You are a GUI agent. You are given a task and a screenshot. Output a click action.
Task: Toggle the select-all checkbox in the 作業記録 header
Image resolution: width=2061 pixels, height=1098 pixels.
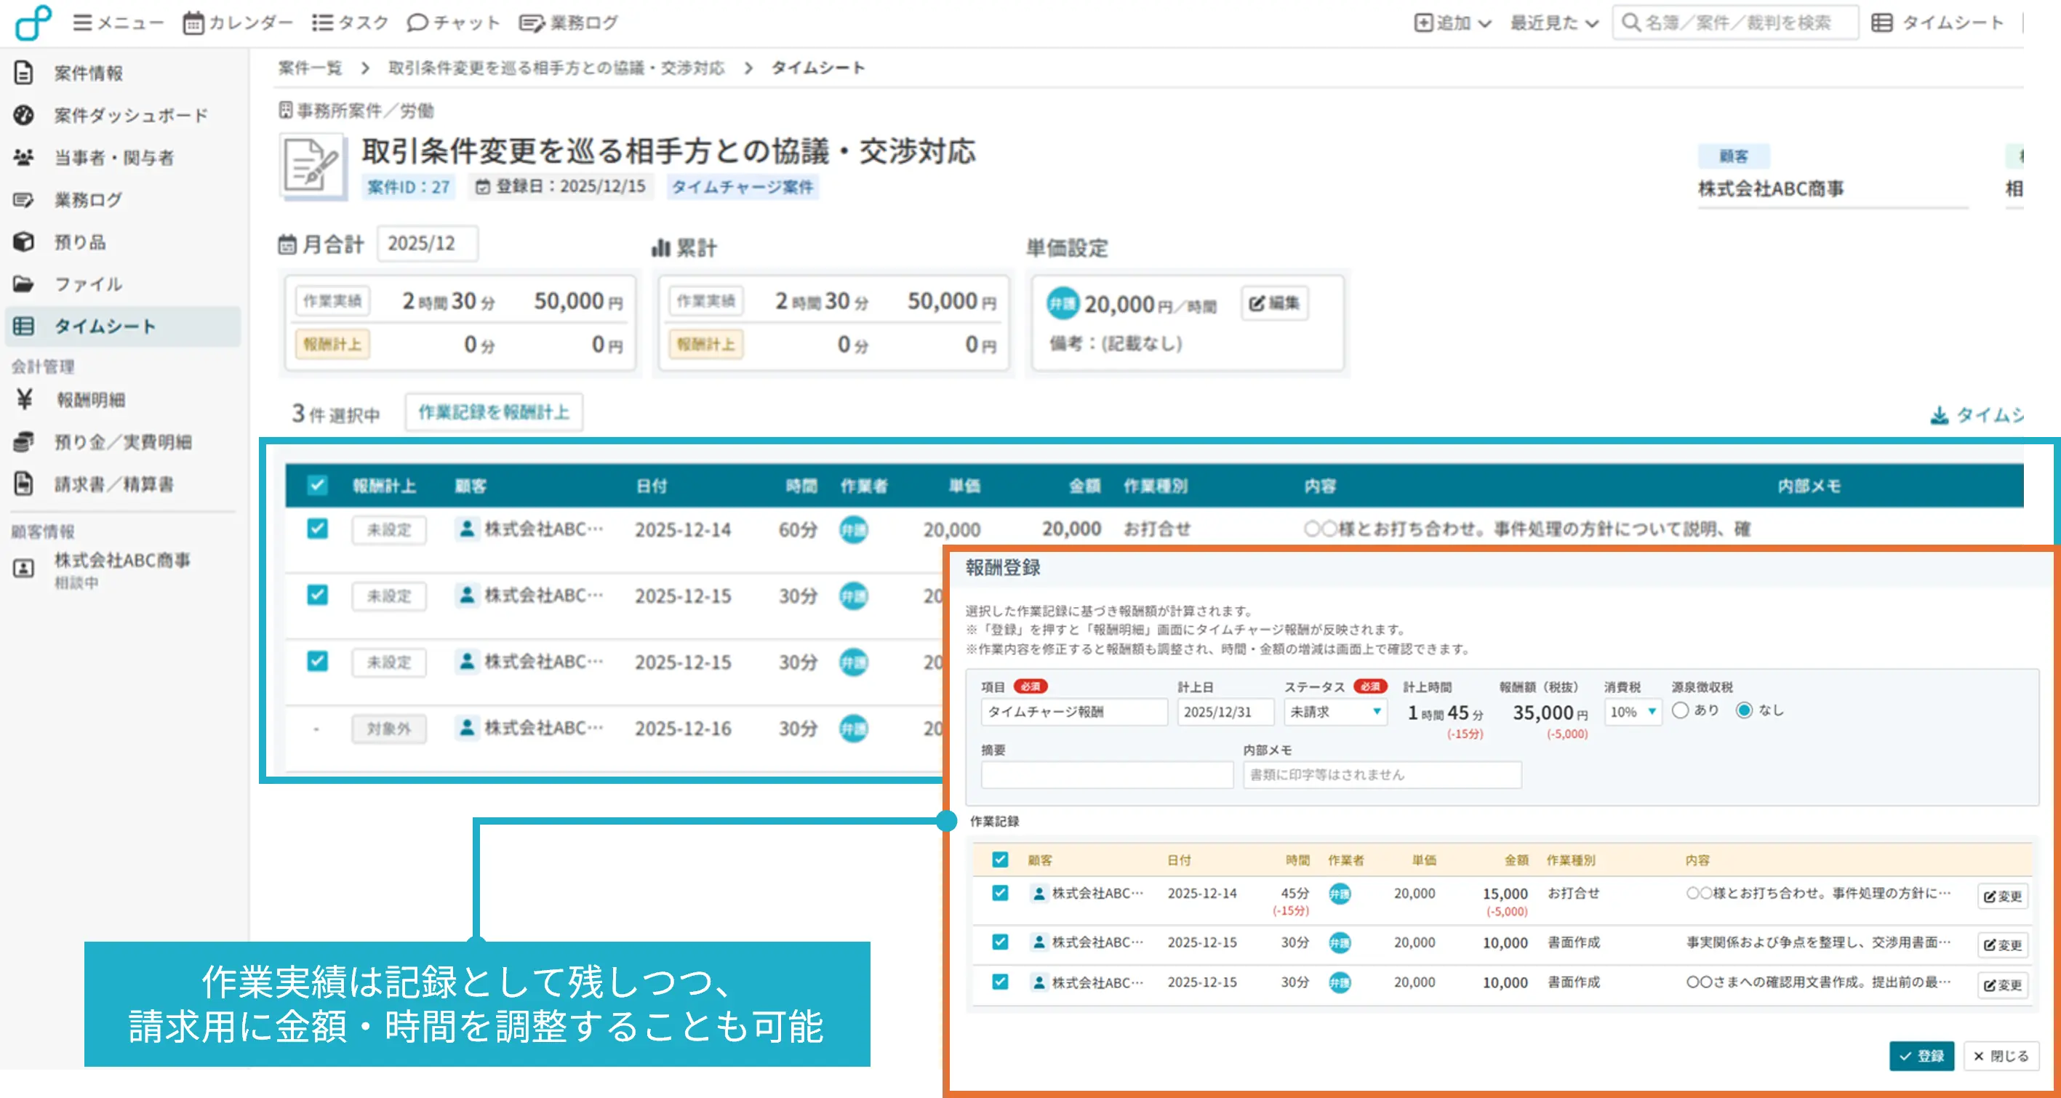[x=1000, y=859]
